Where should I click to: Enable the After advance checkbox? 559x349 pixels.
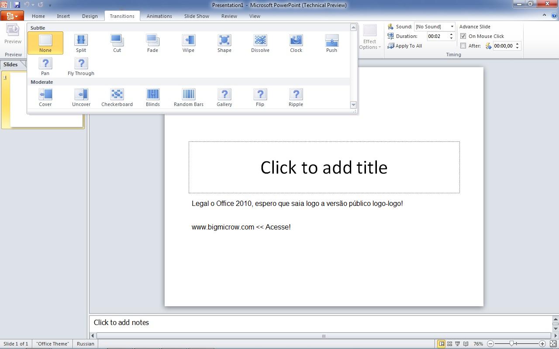click(463, 46)
